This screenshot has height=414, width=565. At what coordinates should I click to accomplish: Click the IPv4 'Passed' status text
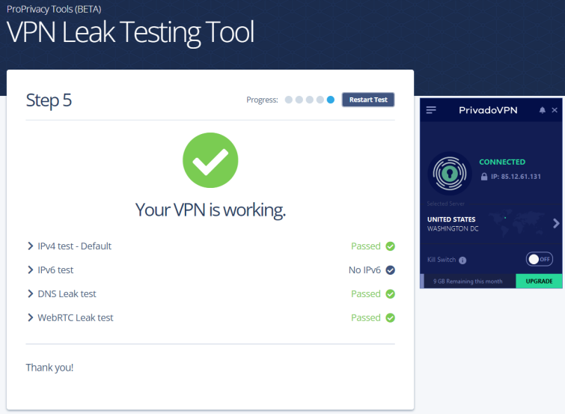click(x=366, y=246)
